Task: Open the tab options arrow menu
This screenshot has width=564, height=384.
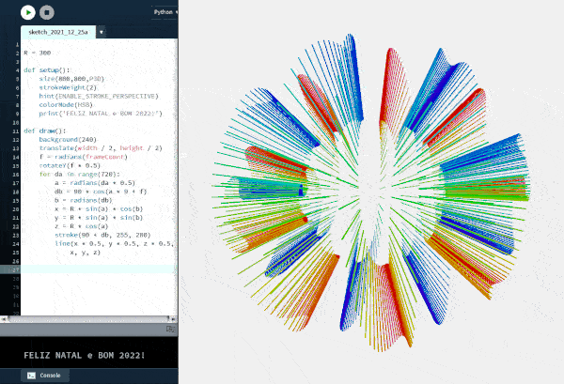Action: tap(101, 31)
